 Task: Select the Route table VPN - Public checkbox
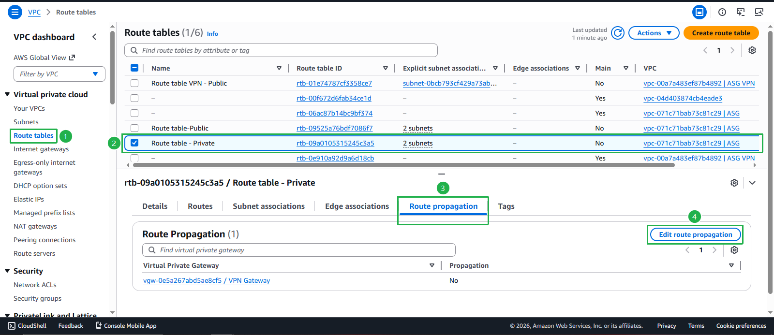(134, 83)
